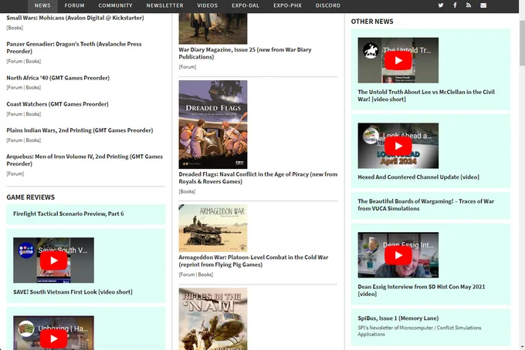Click Forum tag under War Diary Magazine

tap(188, 67)
